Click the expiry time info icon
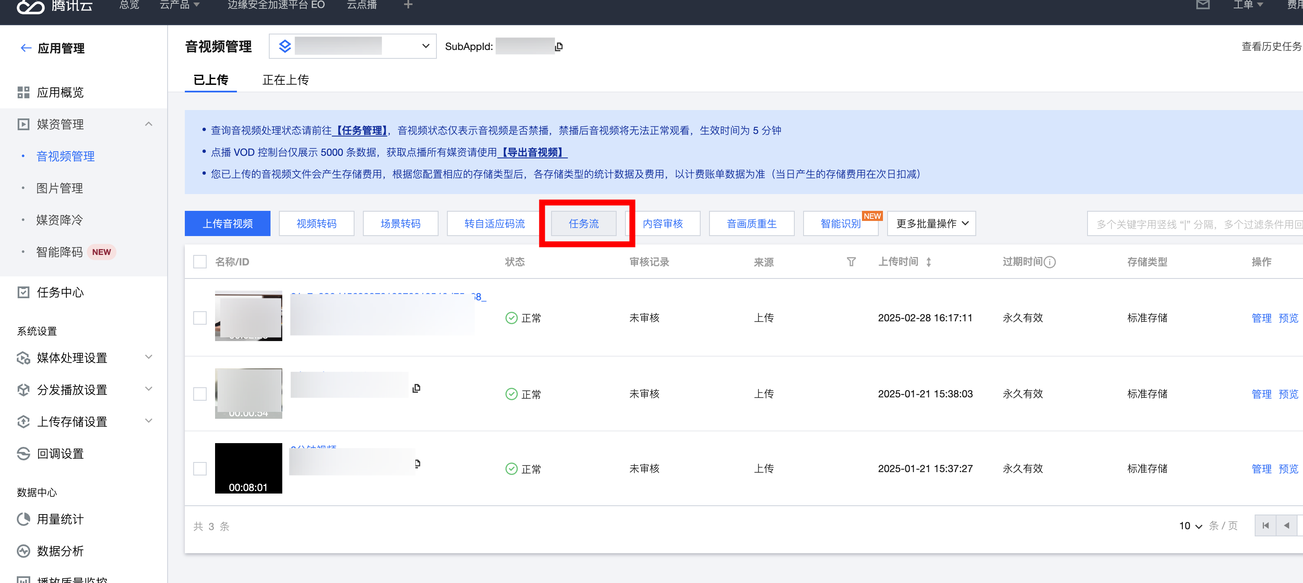Screen dimensions: 1303x583 point(1050,262)
